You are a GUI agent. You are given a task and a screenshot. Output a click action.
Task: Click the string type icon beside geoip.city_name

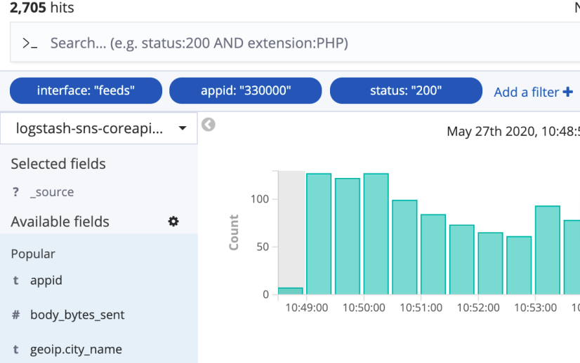point(15,350)
